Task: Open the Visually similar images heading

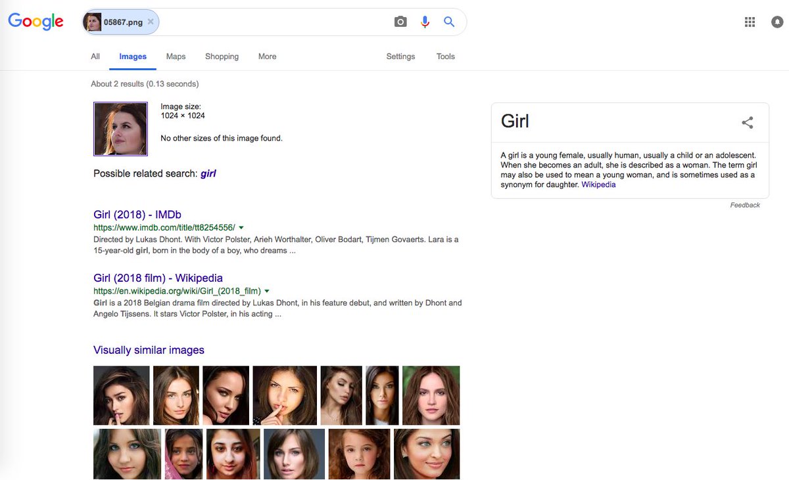Action: coord(149,350)
